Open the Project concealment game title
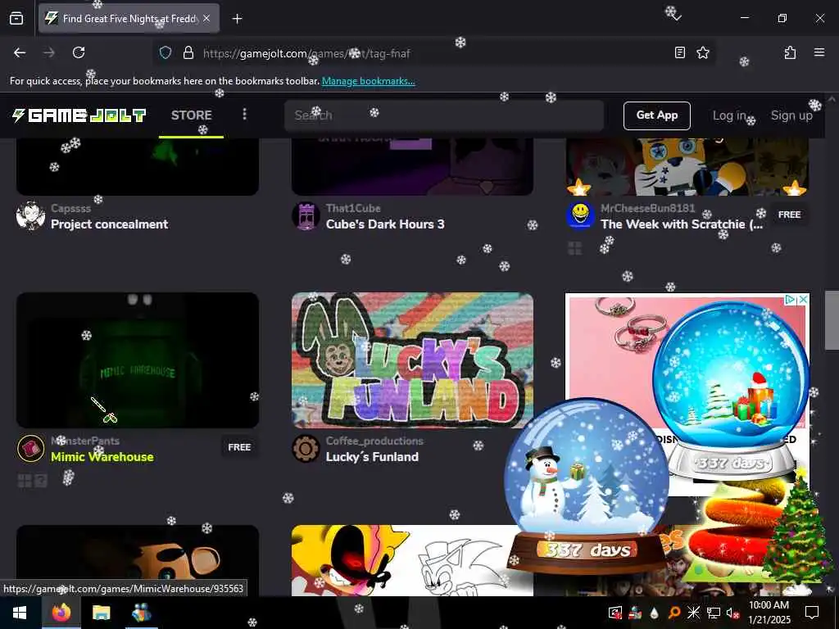This screenshot has height=629, width=839. [x=109, y=224]
